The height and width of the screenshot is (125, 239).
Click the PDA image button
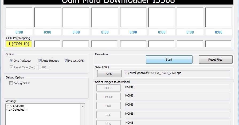[x=108, y=106]
